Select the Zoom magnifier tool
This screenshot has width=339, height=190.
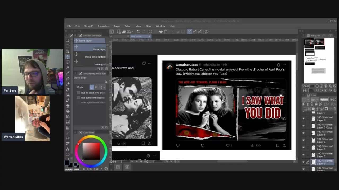point(68,41)
